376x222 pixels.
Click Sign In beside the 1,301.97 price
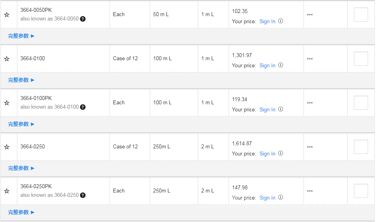(x=267, y=65)
